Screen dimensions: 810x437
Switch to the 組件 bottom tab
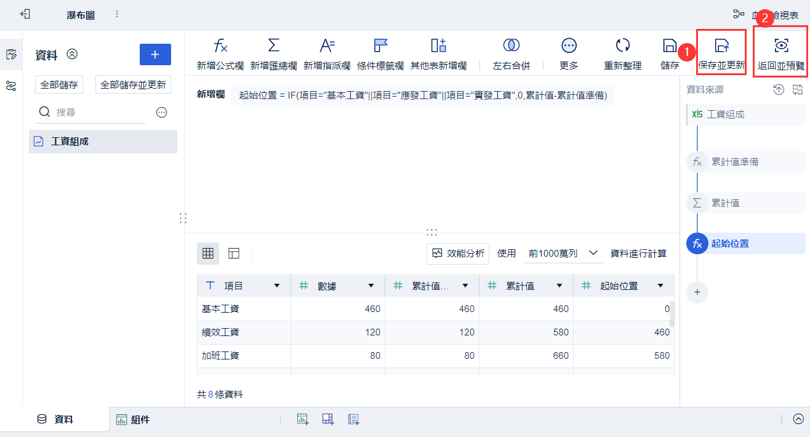click(x=134, y=420)
